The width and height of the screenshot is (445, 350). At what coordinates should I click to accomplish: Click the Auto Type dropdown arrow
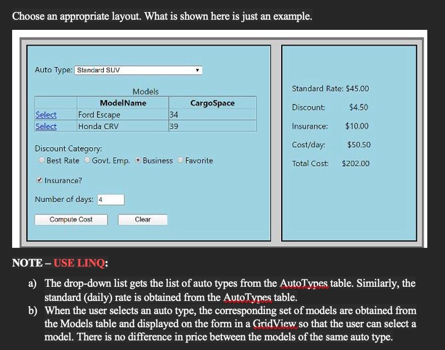[x=197, y=70]
